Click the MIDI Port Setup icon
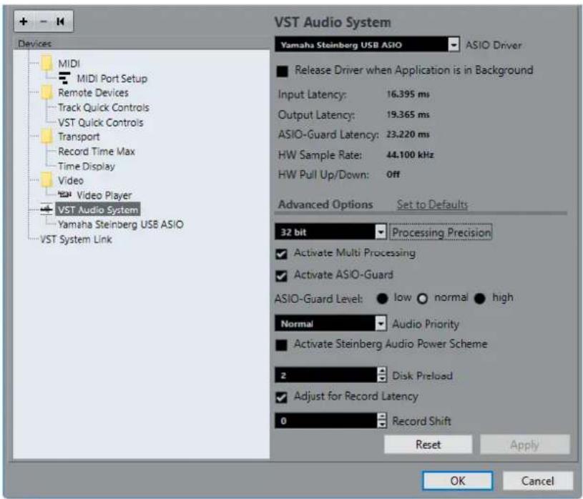The image size is (583, 499). [64, 78]
